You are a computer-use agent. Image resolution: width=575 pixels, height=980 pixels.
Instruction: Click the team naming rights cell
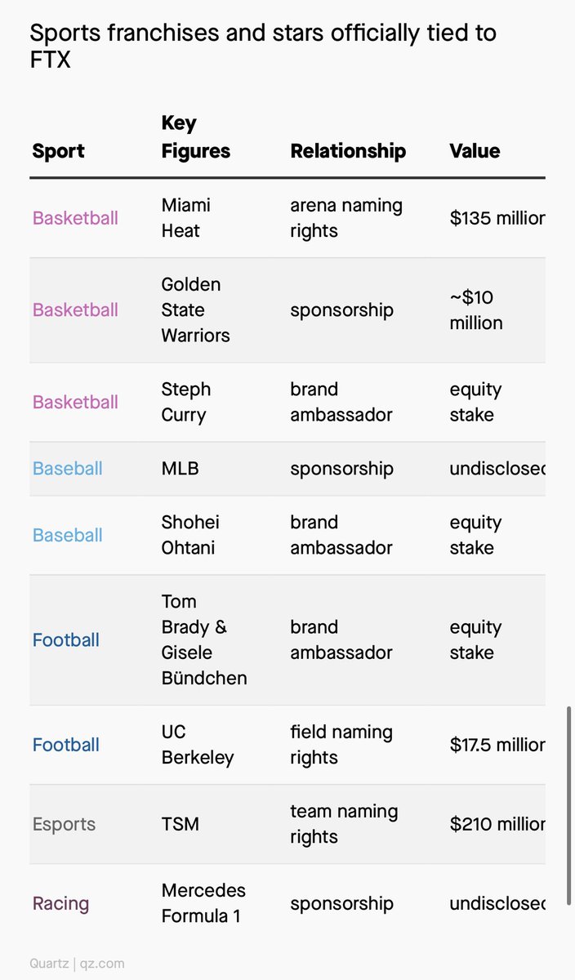tap(344, 824)
